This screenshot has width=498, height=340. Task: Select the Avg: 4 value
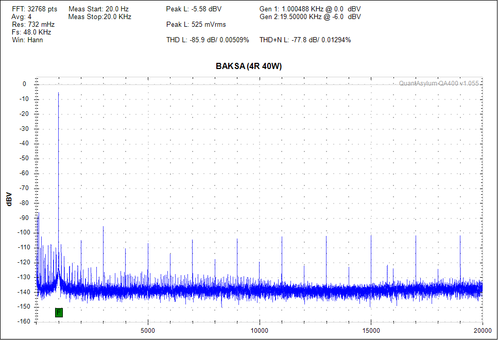coord(21,17)
